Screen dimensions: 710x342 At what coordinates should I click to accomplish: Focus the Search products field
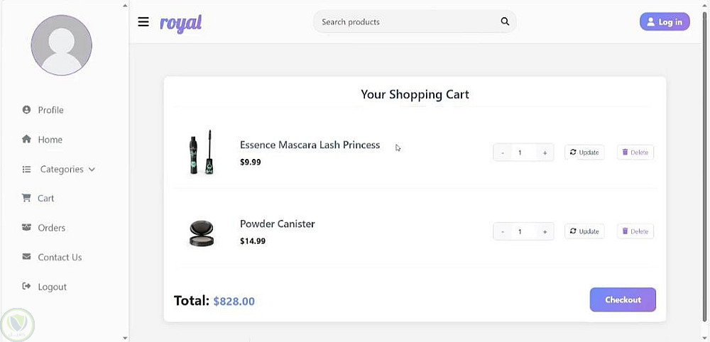click(x=405, y=22)
